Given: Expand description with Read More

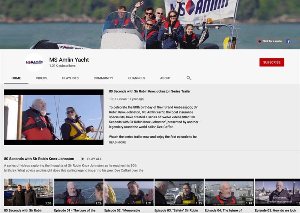Looking at the screenshot, I should coord(117,142).
